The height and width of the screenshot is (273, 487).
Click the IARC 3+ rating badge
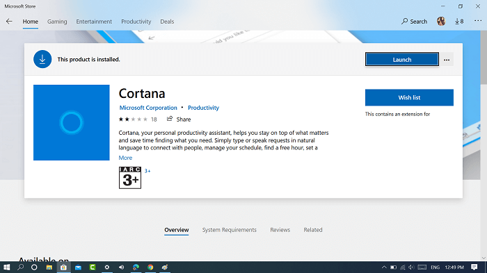(x=130, y=178)
